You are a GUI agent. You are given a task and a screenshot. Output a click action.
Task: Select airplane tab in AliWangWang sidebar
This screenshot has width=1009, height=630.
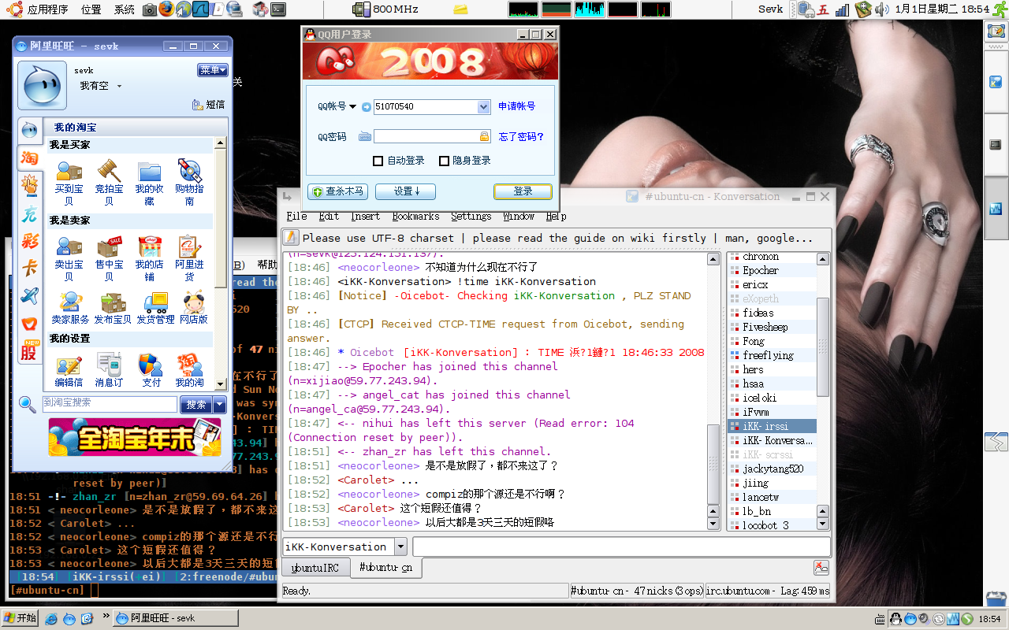pyautogui.click(x=29, y=296)
